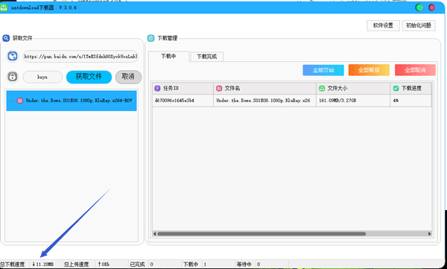The width and height of the screenshot is (447, 269).
Task: Click the scrollbar right arrow
Action: [429, 234]
